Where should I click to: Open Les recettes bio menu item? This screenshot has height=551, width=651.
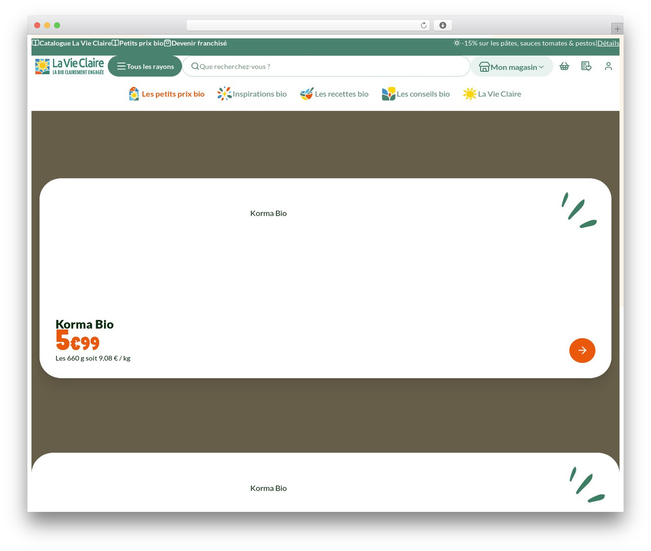(x=334, y=94)
